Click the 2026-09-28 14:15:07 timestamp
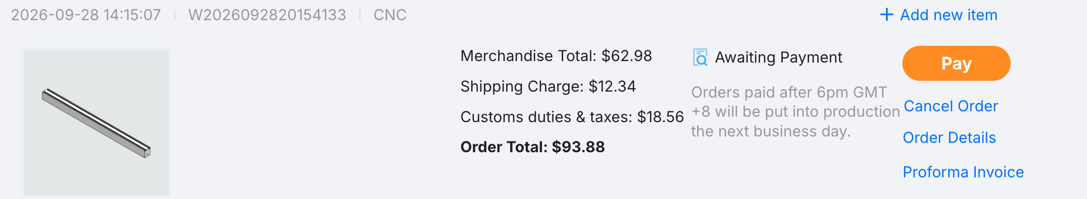 [x=86, y=15]
